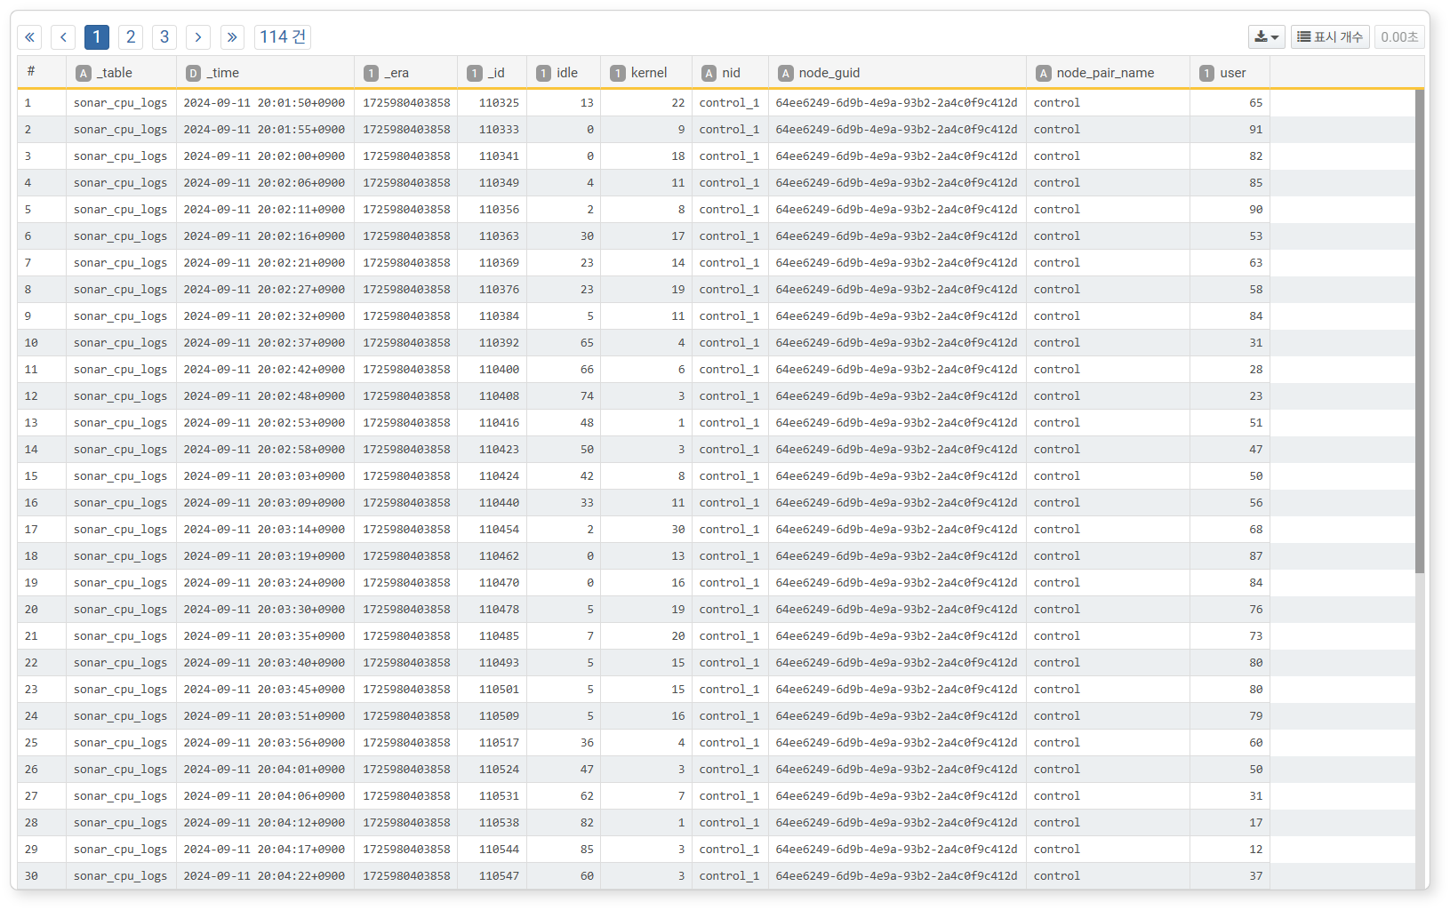Select kernel value 30 in row 17
Viewport: 1450px width, 910px height.
click(677, 530)
